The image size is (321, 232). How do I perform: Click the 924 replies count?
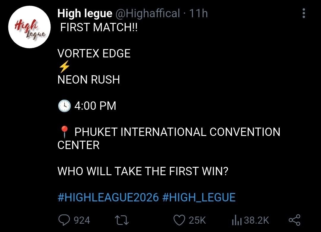tap(82, 220)
